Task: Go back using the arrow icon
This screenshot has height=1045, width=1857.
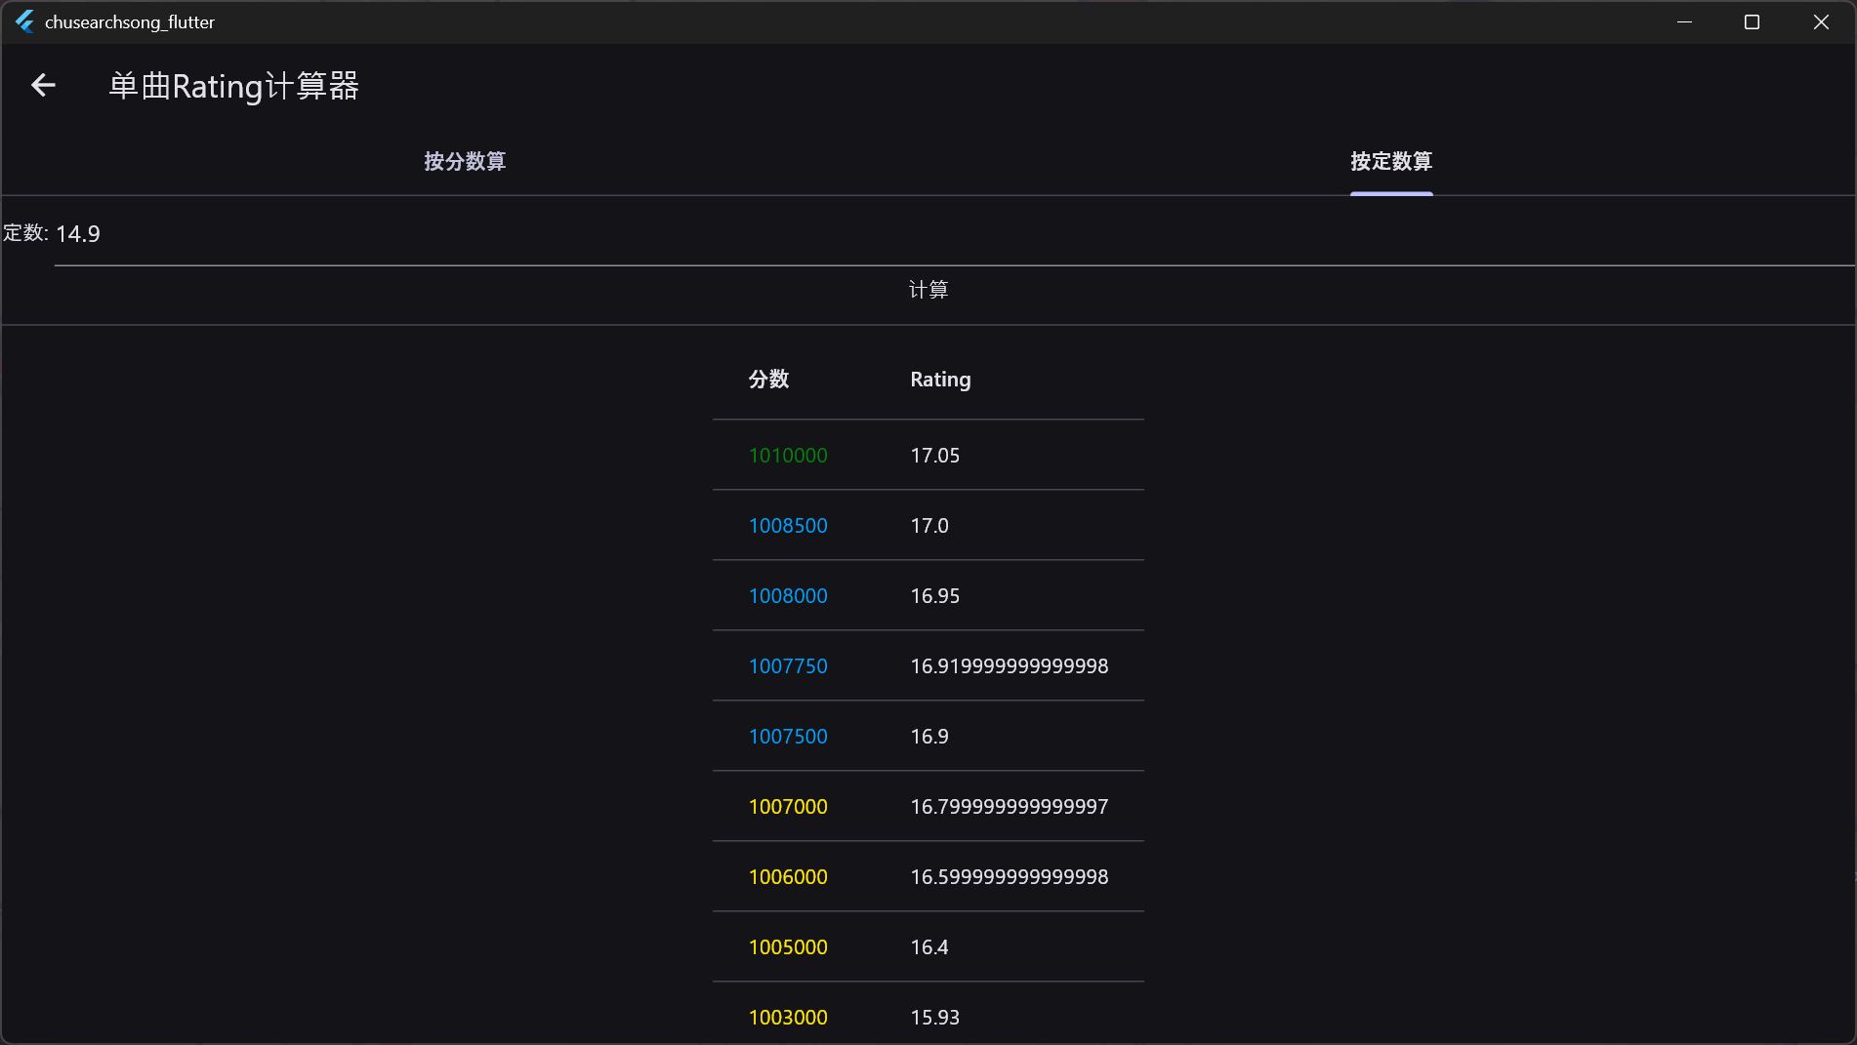Action: 43,86
